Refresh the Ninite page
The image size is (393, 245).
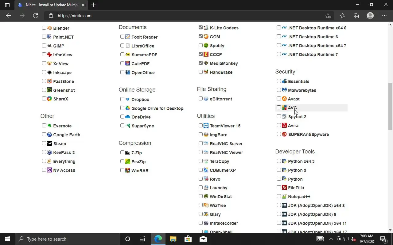point(36,16)
